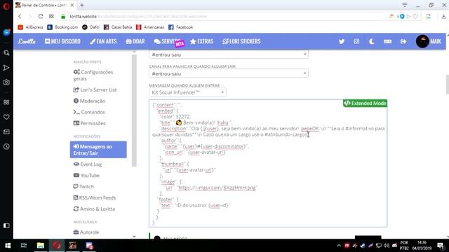This screenshot has width=449, height=252.
Task: Open the Windows Start menu
Action: pos(8,246)
